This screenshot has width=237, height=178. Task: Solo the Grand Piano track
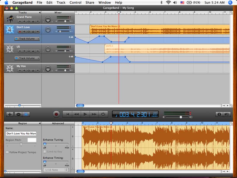click(28, 21)
